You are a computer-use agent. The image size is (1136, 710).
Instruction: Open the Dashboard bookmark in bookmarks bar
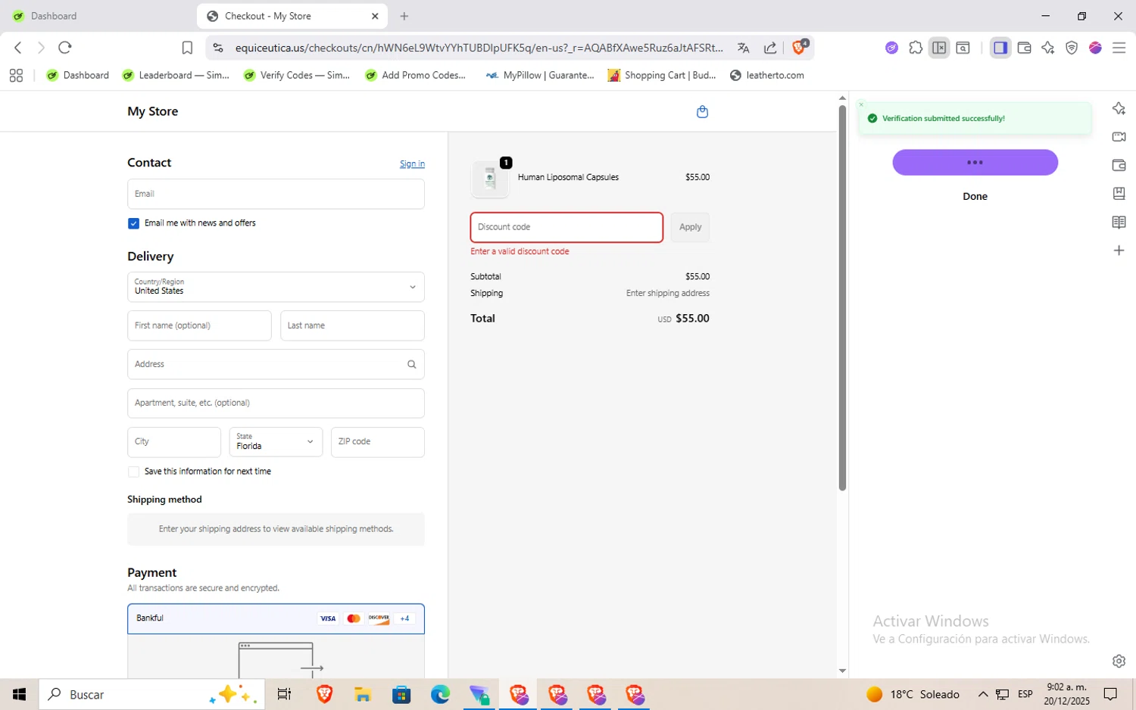tap(78, 75)
